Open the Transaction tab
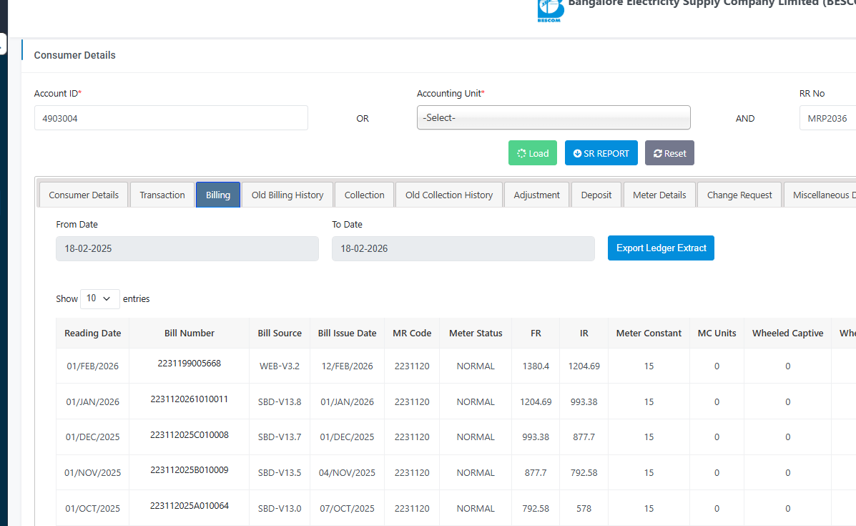This screenshot has height=526, width=856. 162,195
